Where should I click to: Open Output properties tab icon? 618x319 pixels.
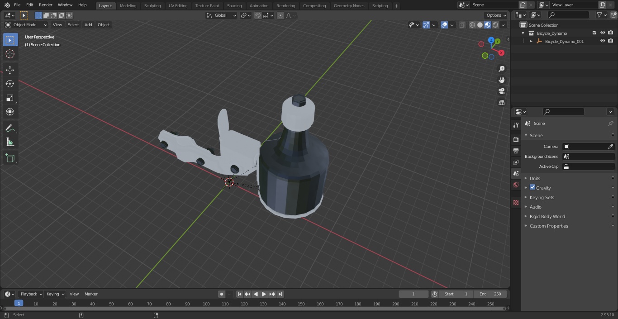pyautogui.click(x=516, y=151)
